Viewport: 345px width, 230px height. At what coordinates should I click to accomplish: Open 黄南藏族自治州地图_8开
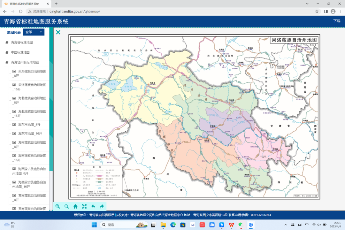[29, 198]
